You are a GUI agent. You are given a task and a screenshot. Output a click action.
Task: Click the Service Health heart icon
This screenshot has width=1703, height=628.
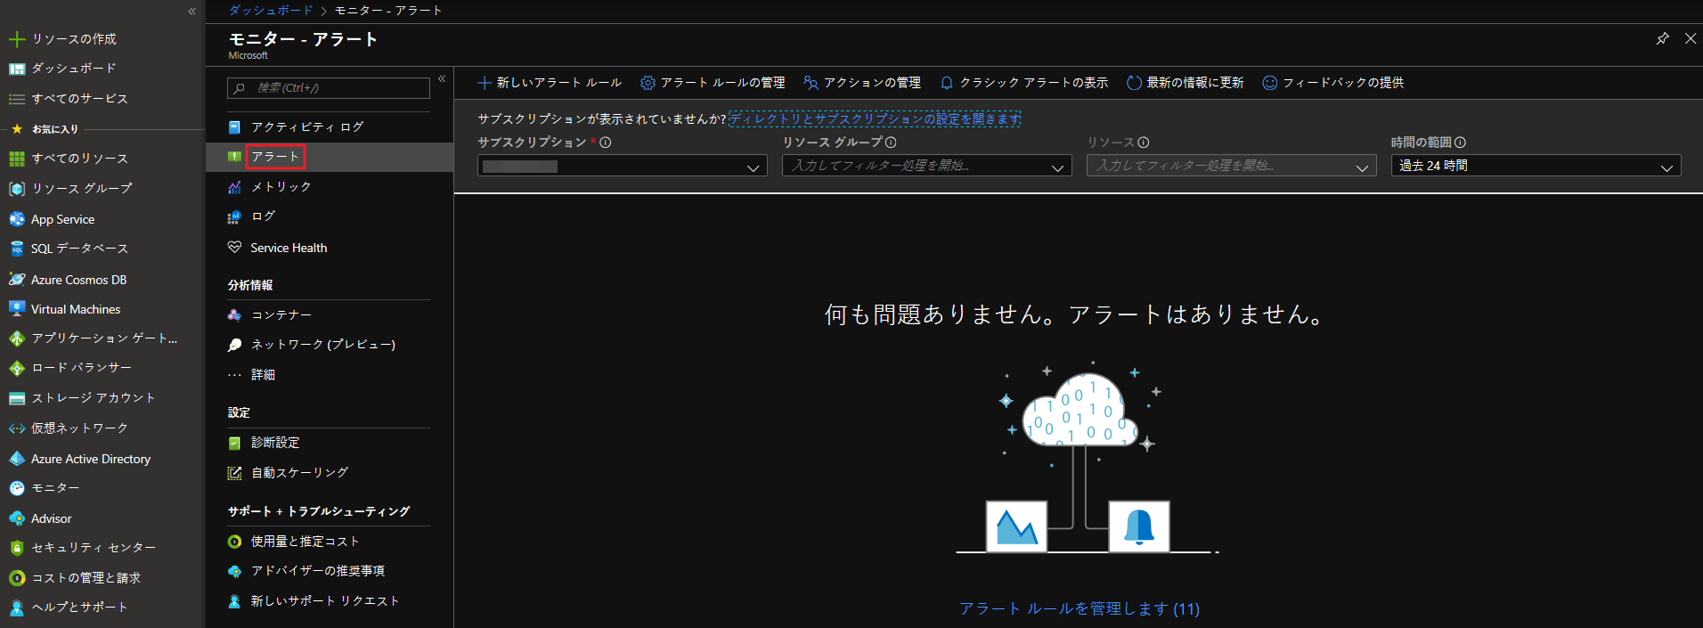click(234, 248)
